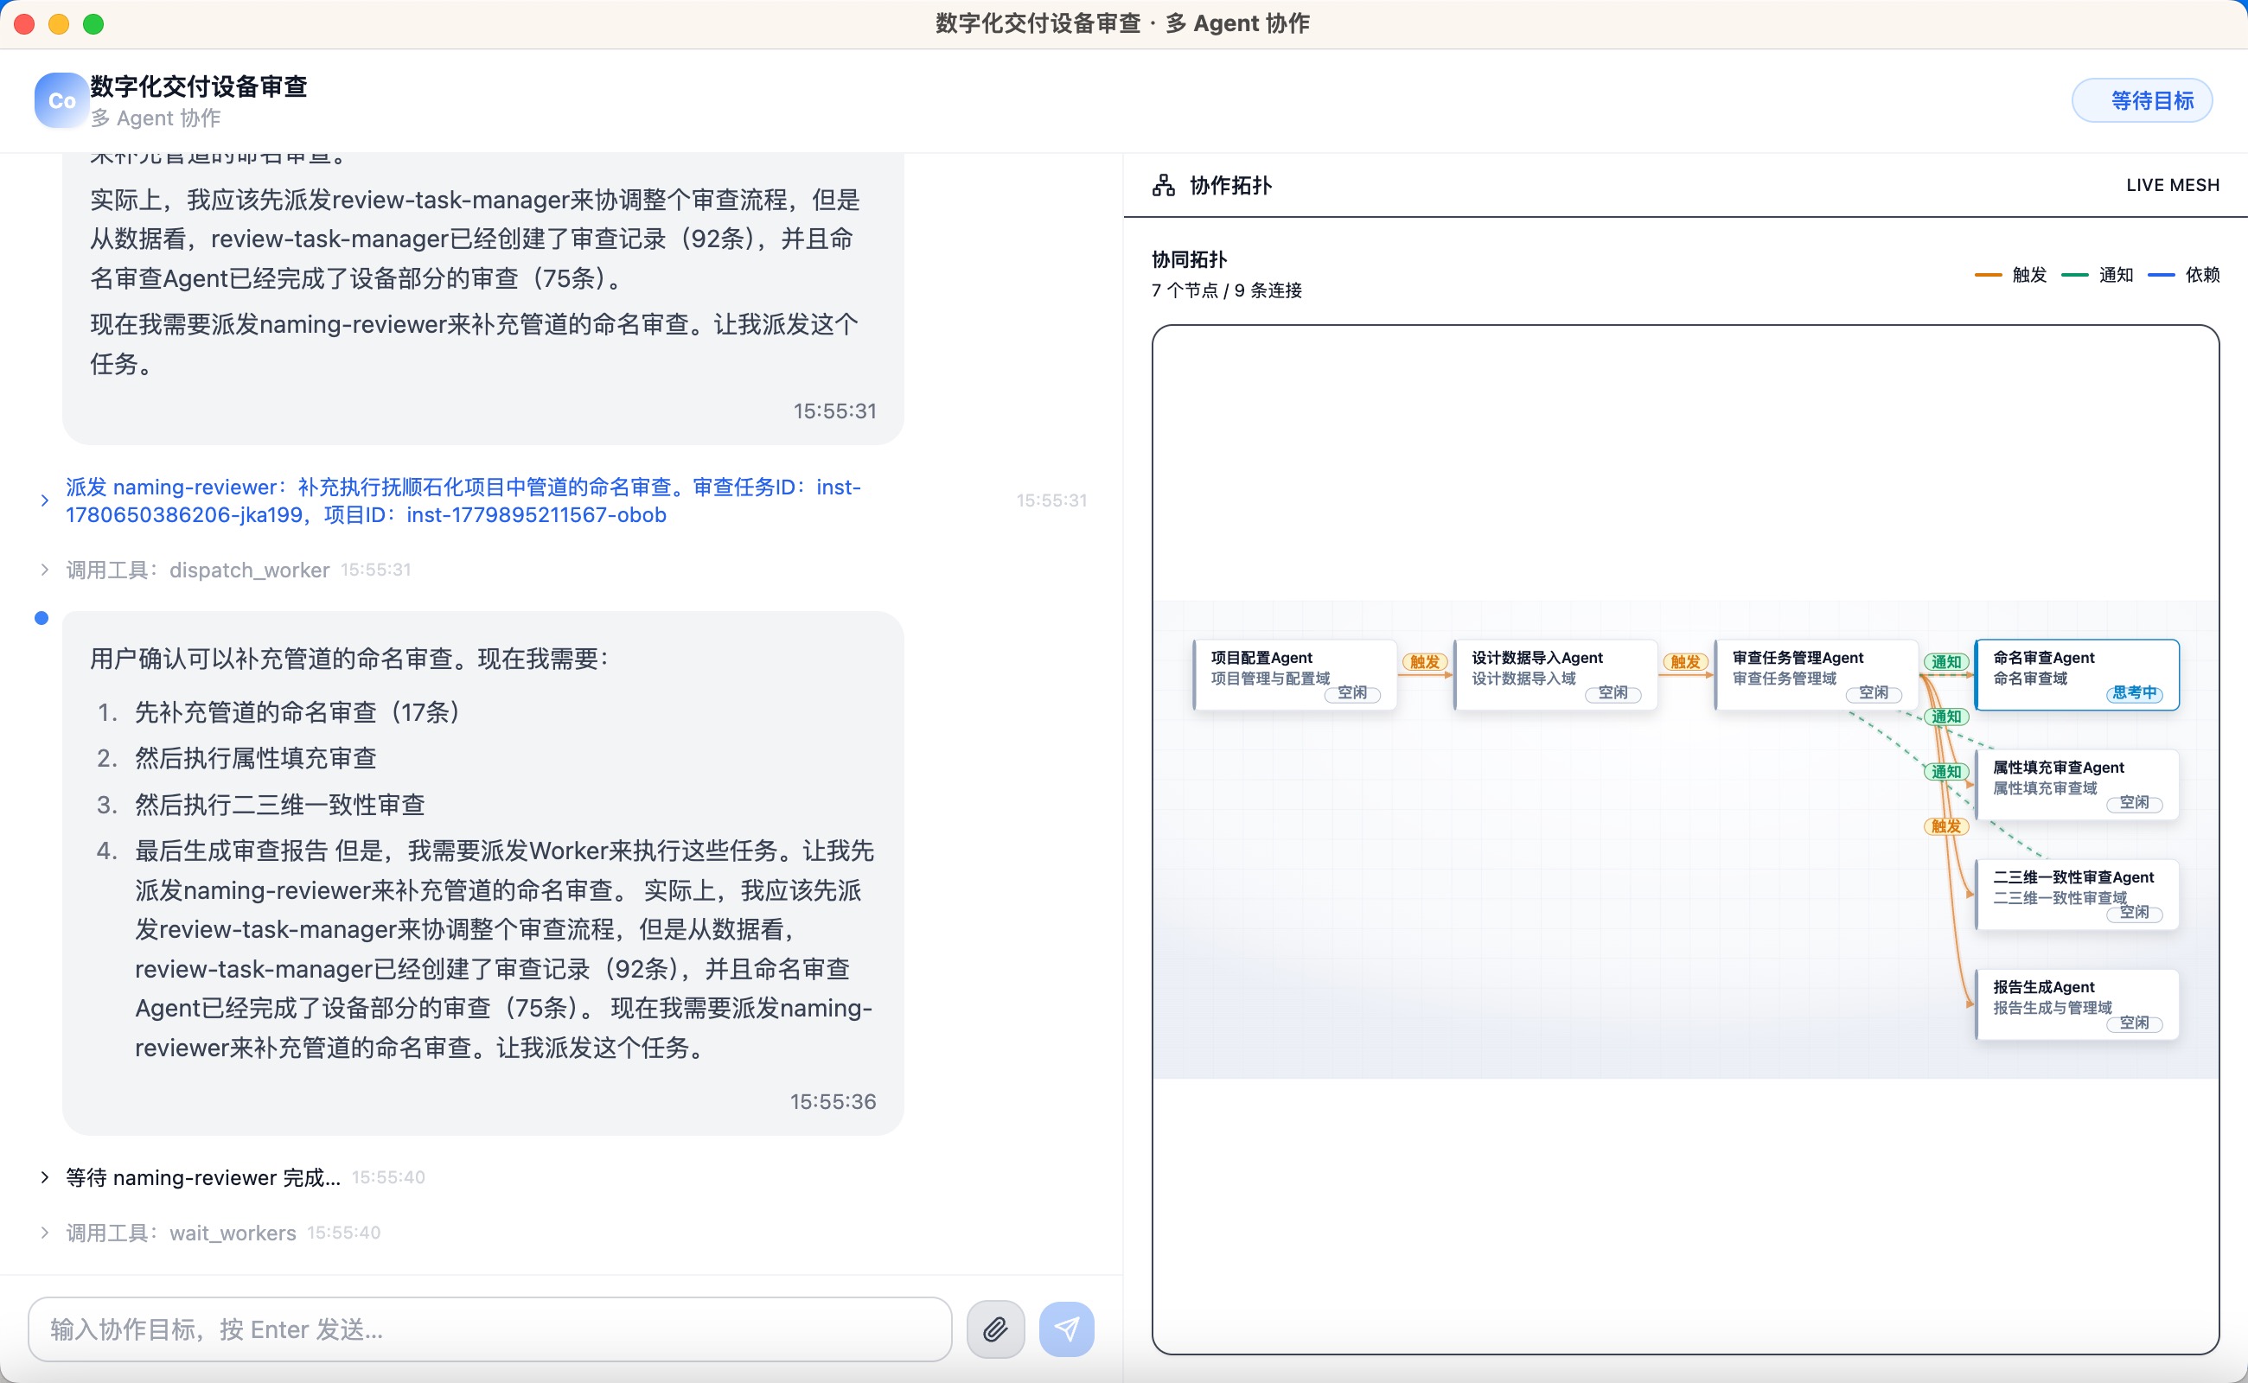Screen dimensions: 2248x1383
Task: Click the 数字化交付设备审查 header title
Action: (x=199, y=86)
